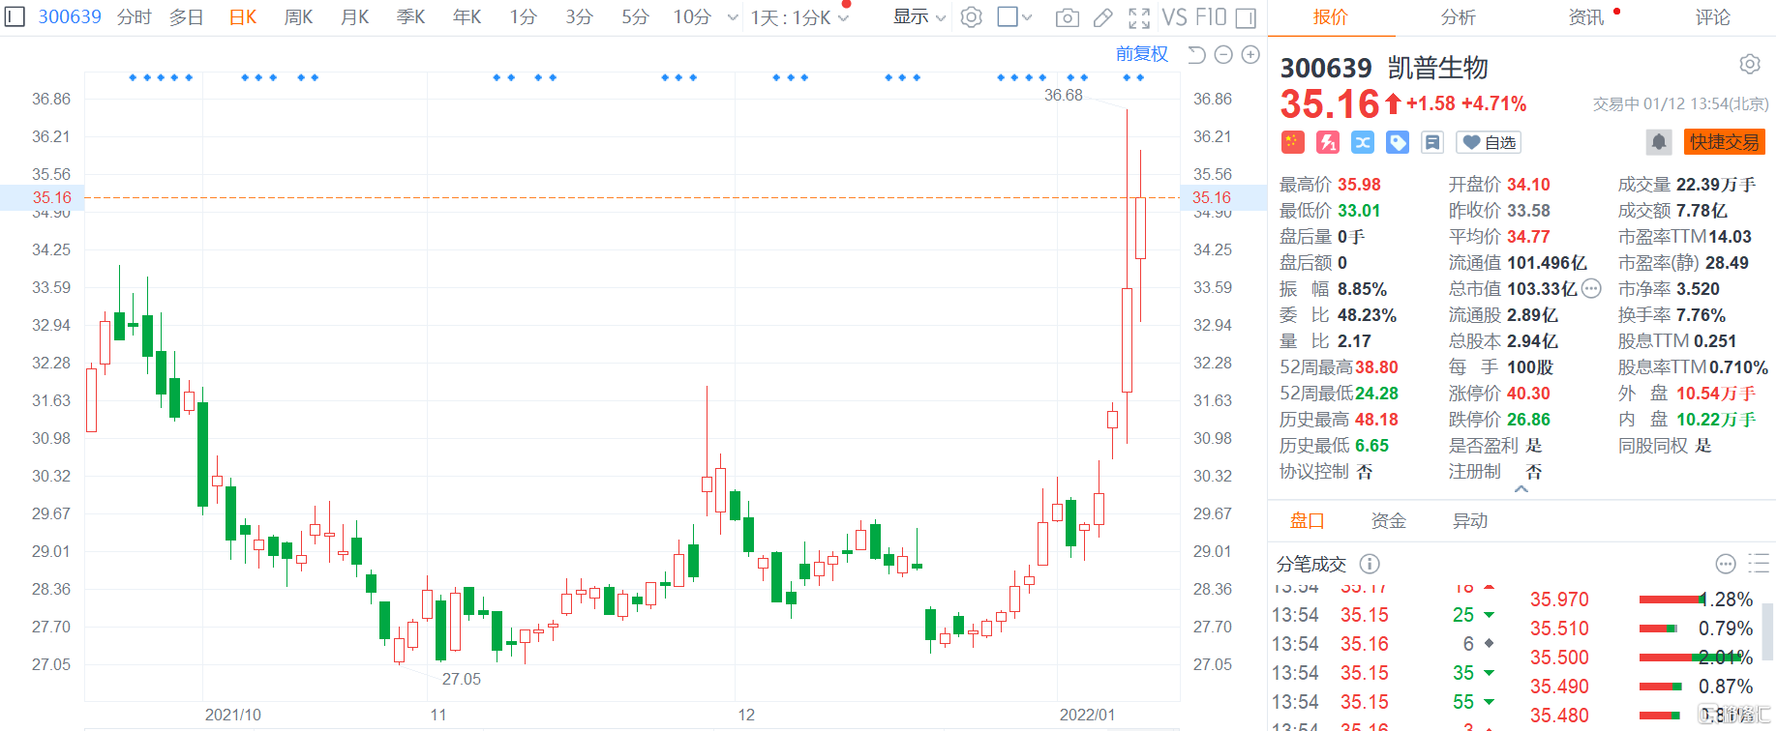Image resolution: width=1777 pixels, height=731 pixels.
Task: Enter fullscreen chart mode
Action: 1139,17
